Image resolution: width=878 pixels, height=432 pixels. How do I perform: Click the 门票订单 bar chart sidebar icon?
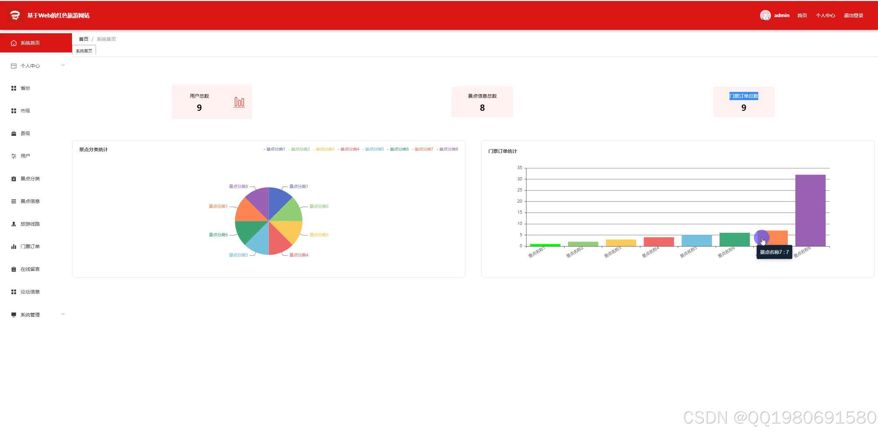[14, 247]
